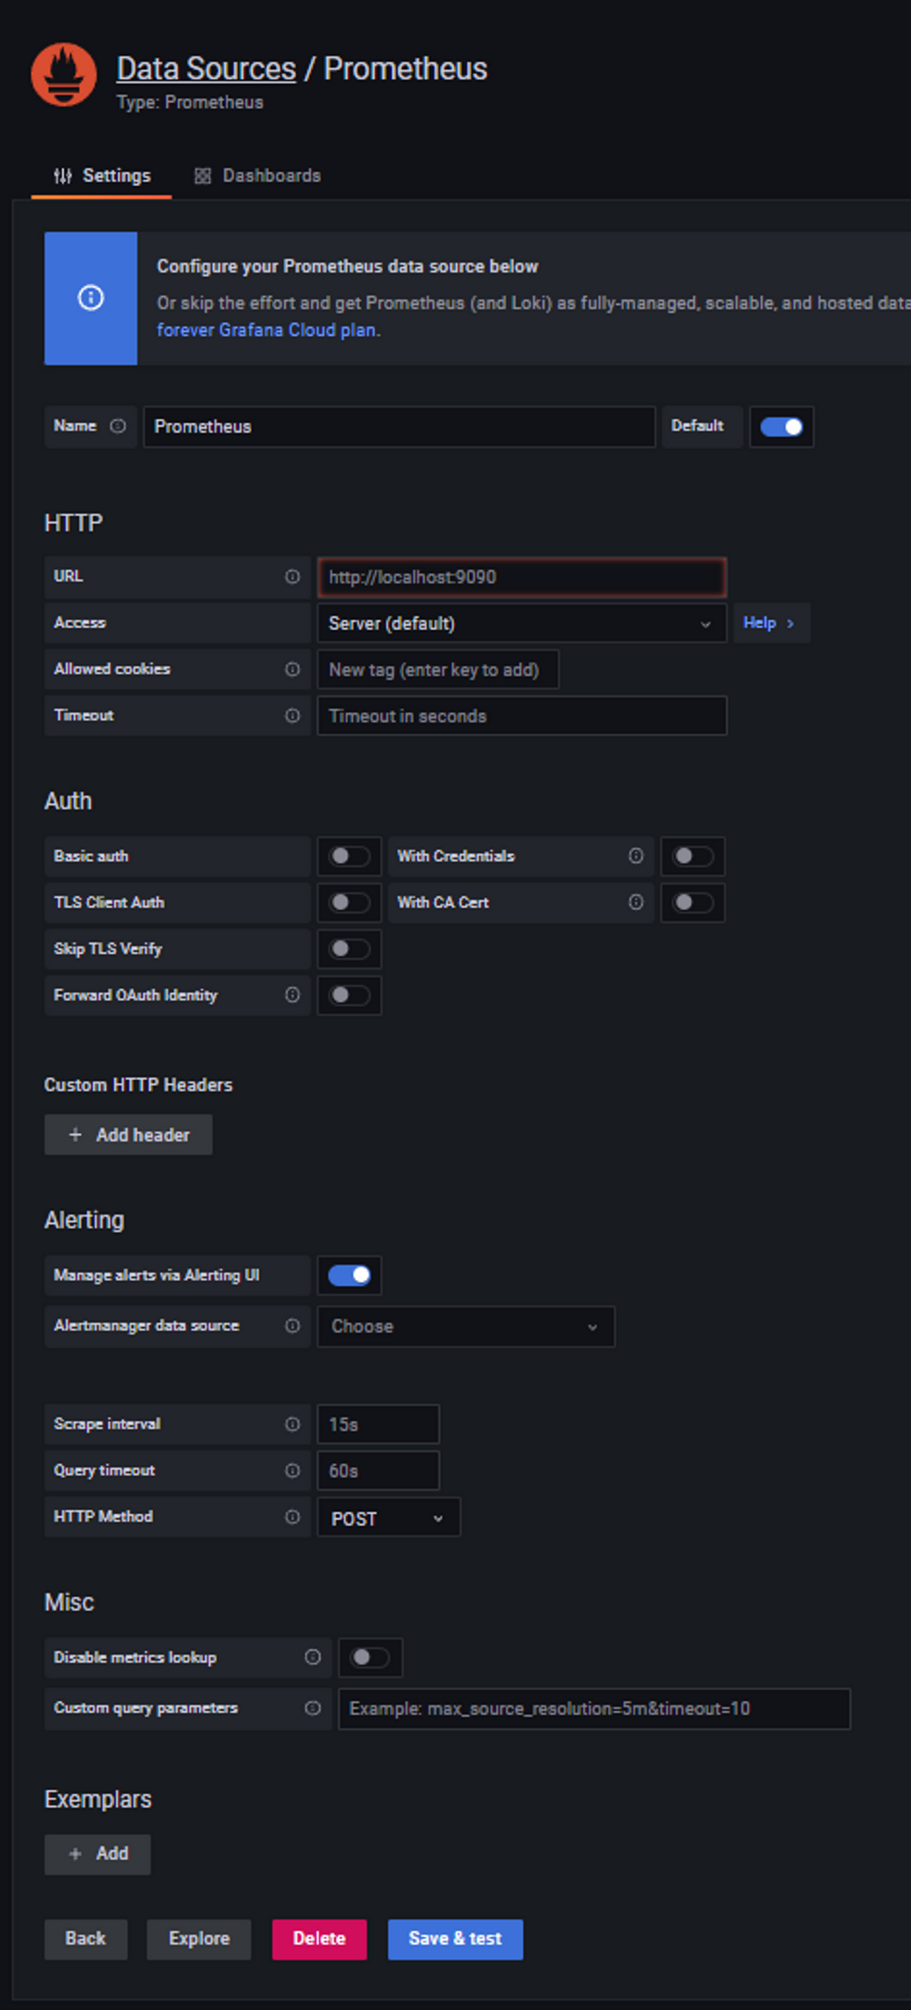The width and height of the screenshot is (911, 2010).
Task: Click the Disable metrics lookup info icon
Action: (x=312, y=1657)
